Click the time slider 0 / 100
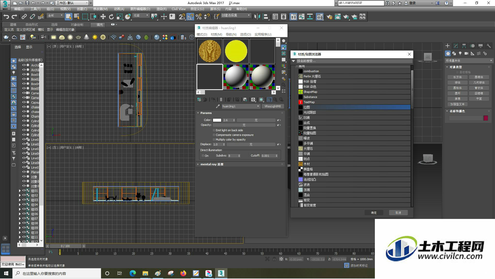Viewport: 495px width, 279px height. (65, 246)
